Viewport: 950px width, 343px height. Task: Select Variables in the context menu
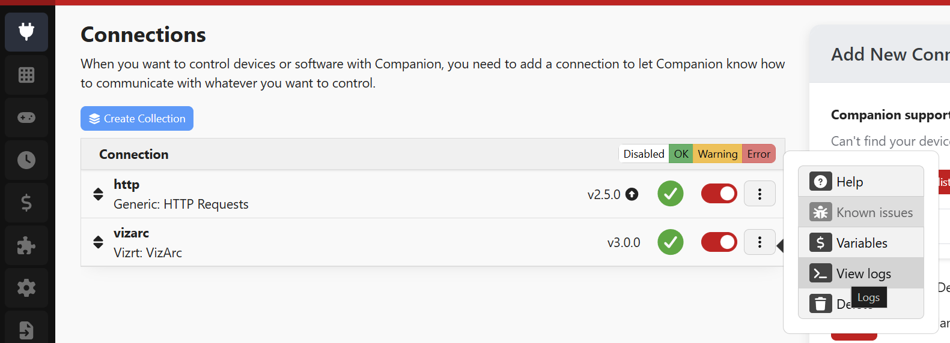coord(860,243)
